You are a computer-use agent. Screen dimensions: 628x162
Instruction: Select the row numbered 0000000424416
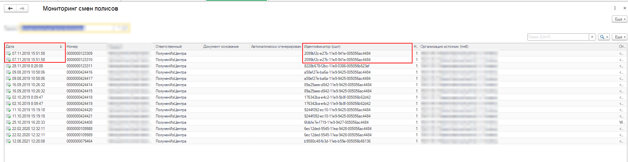tap(80, 72)
